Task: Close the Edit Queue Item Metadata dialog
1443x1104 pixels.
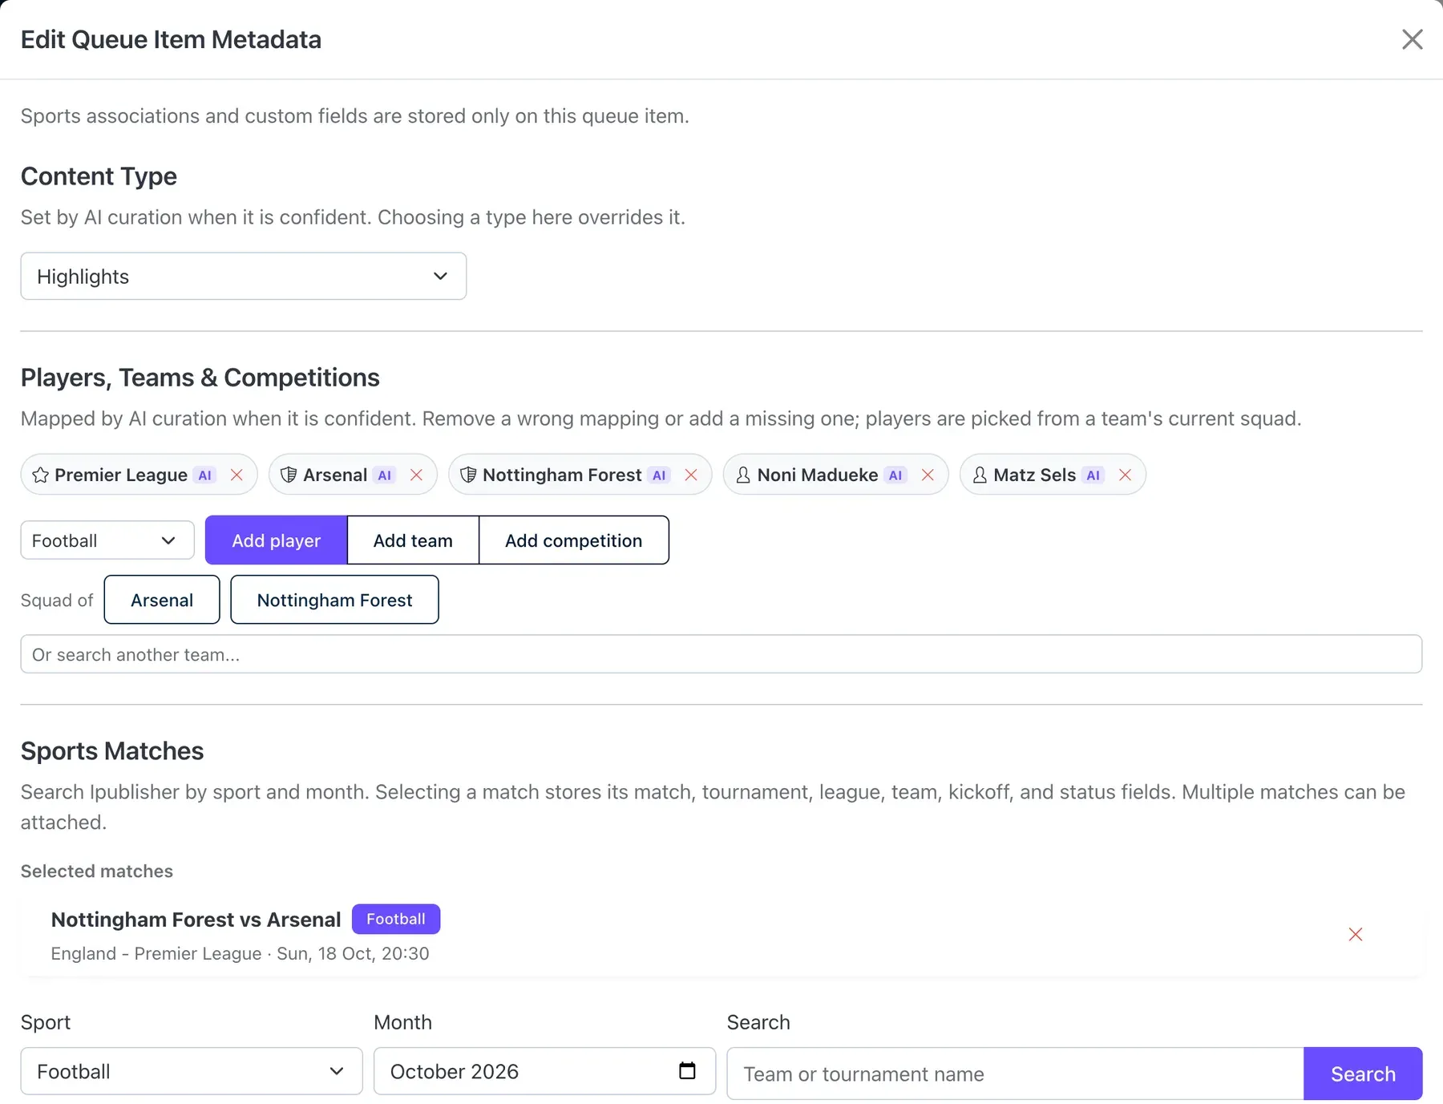Action: point(1412,39)
